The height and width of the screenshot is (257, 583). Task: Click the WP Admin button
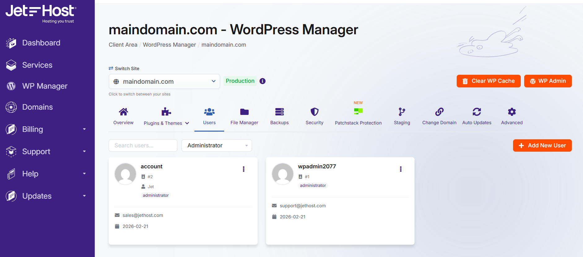(548, 81)
